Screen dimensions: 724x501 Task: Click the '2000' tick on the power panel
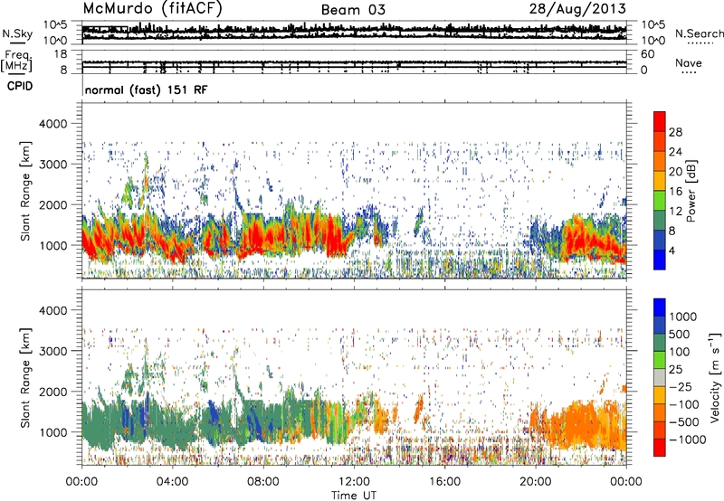click(x=52, y=204)
